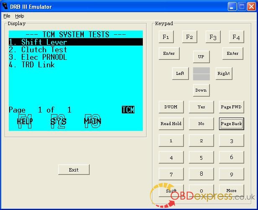Click the F3 MAIN softkey label
Image resolution: width=258 pixels, height=210 pixels.
tap(93, 121)
